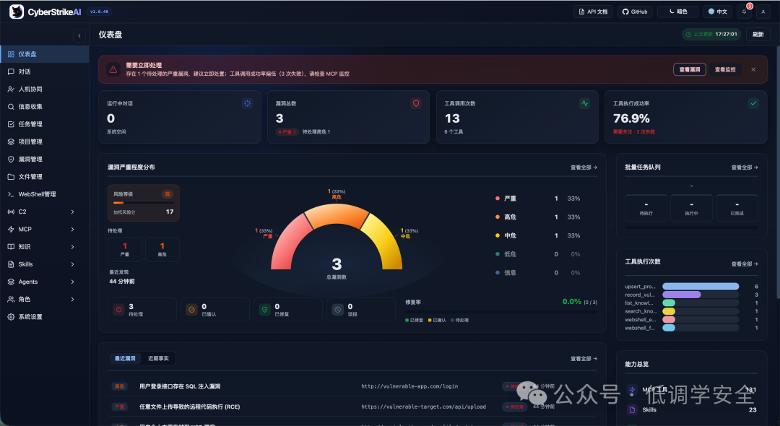This screenshot has height=426, width=780.
Task: Click the C2 broadcast icon
Action: [11, 212]
